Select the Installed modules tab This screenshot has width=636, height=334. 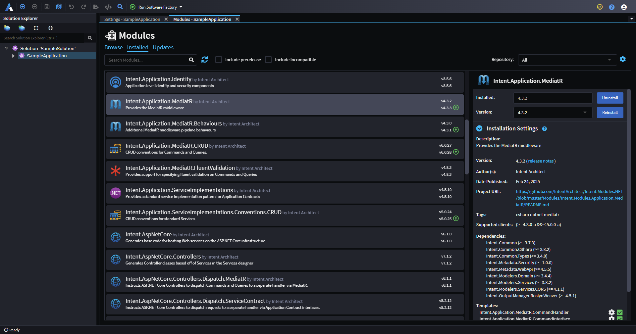pos(137,47)
